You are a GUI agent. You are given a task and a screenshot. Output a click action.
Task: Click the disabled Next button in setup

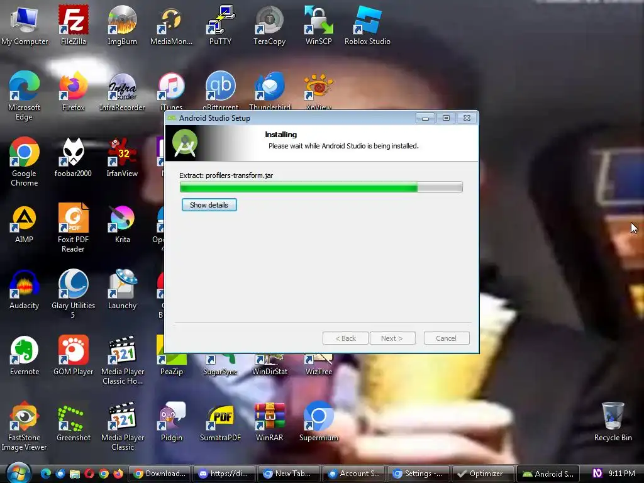pos(392,338)
